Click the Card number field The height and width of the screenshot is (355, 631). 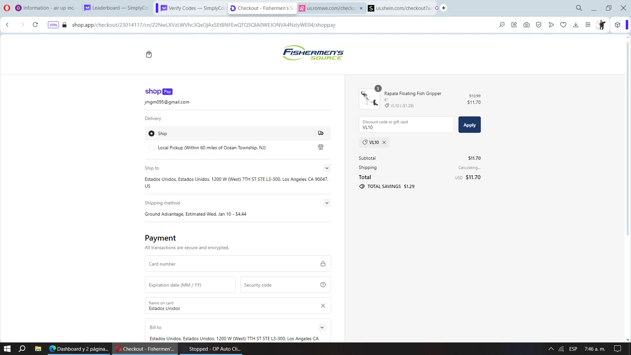(238, 264)
